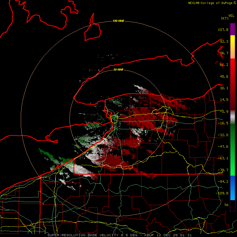Click the NEXLAB-College of DuPage title text

211,3
